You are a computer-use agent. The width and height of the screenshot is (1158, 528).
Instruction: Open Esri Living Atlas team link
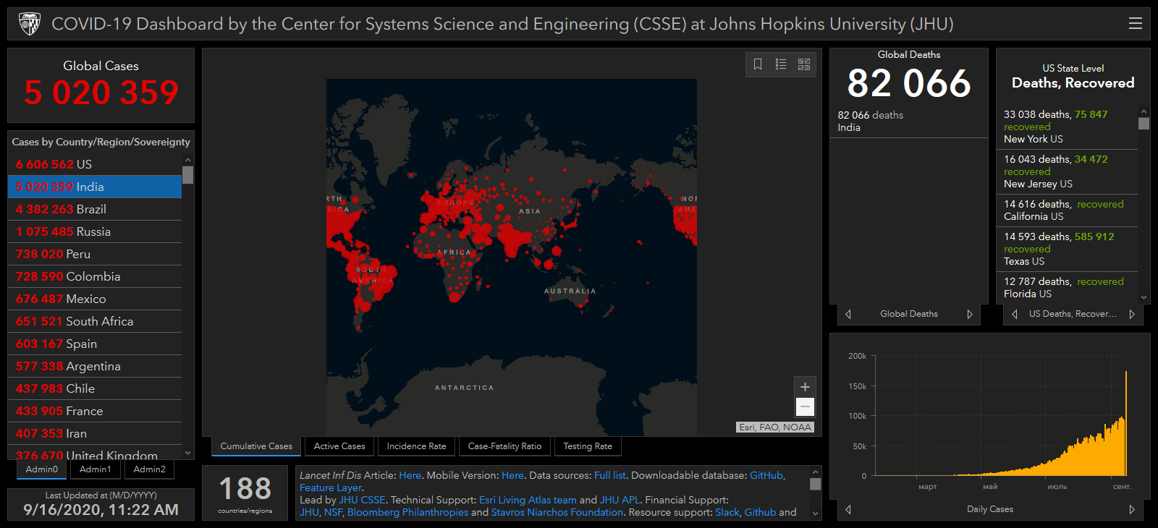pyautogui.click(x=528, y=500)
